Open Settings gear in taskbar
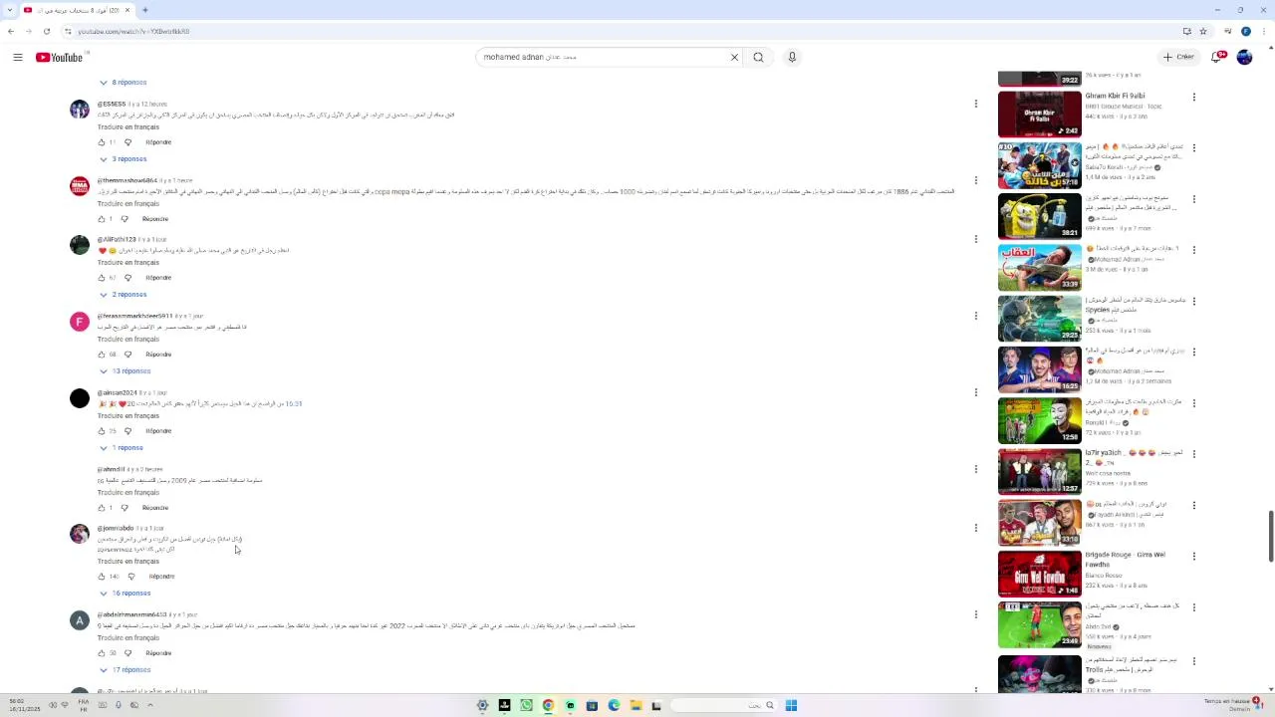This screenshot has width=1275, height=717. [x=482, y=705]
